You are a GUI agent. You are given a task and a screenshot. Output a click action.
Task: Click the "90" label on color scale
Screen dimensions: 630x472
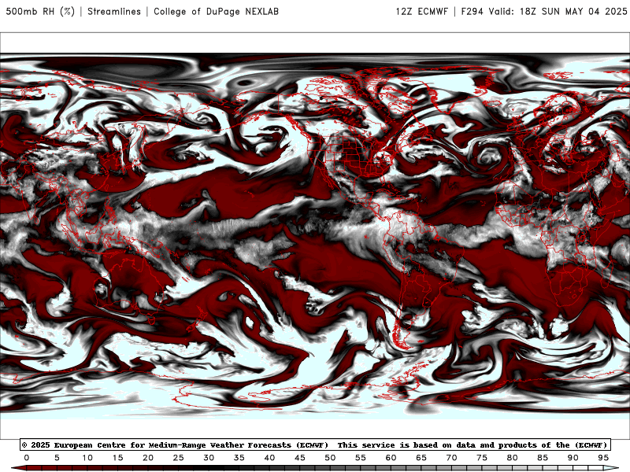pyautogui.click(x=573, y=458)
